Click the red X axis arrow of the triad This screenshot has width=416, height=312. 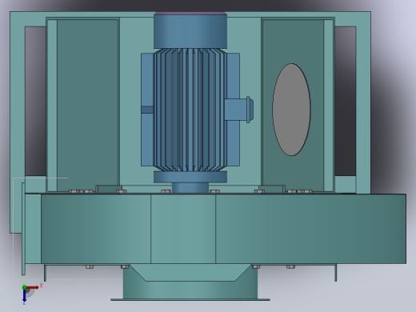[33, 287]
